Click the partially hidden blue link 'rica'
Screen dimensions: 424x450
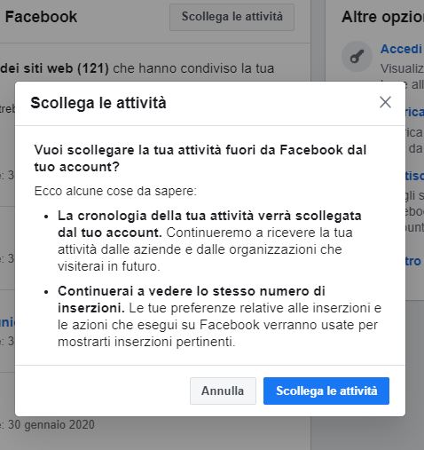pos(414,112)
